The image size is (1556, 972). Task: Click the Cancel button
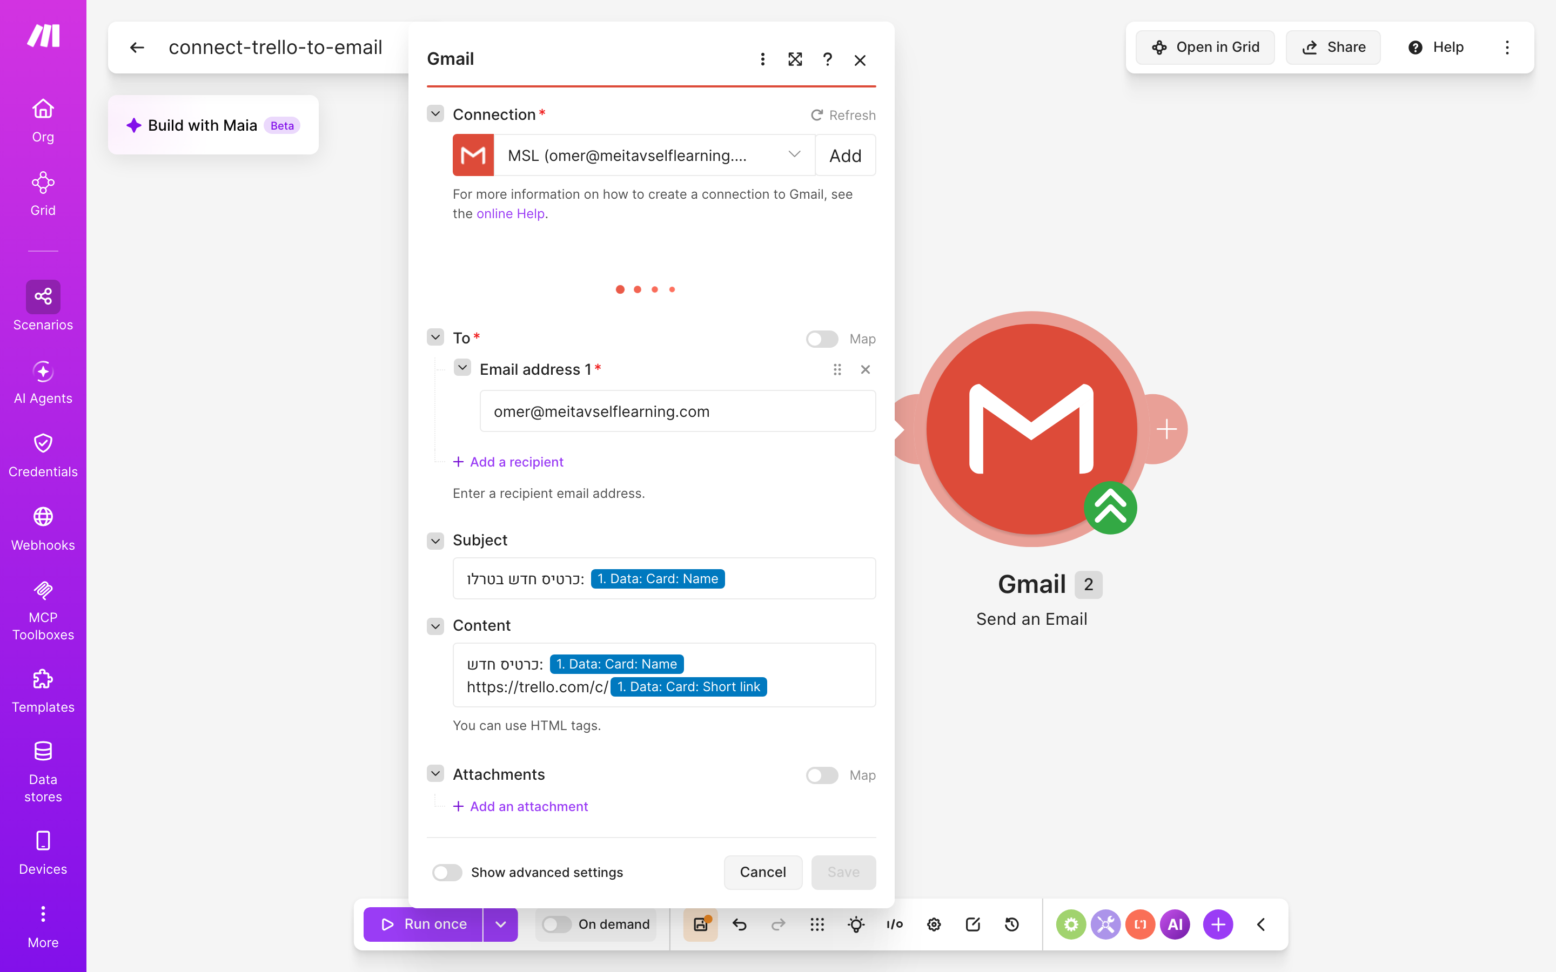tap(762, 872)
